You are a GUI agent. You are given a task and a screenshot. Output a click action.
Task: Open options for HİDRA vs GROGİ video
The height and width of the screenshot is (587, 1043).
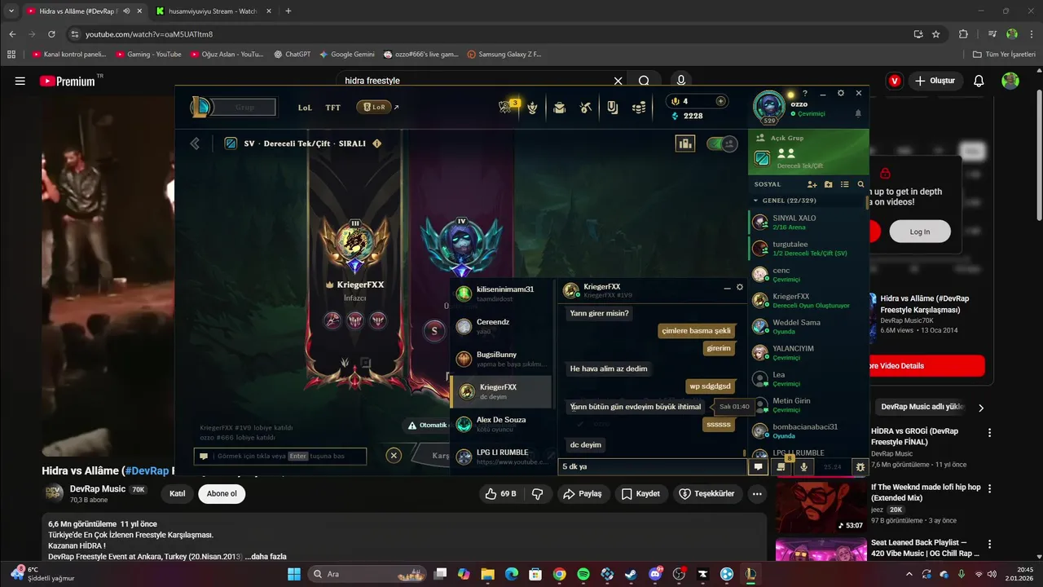[990, 433]
